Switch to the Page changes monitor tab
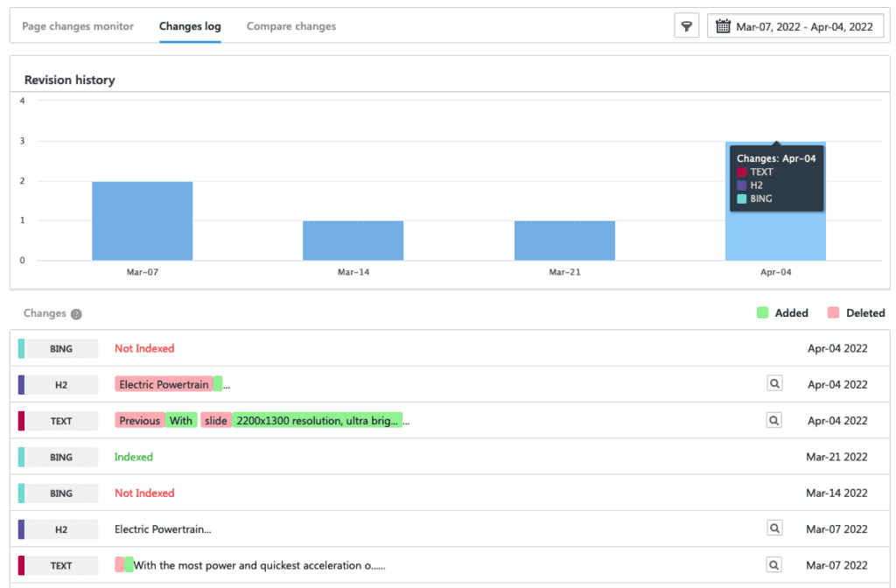 (77, 26)
